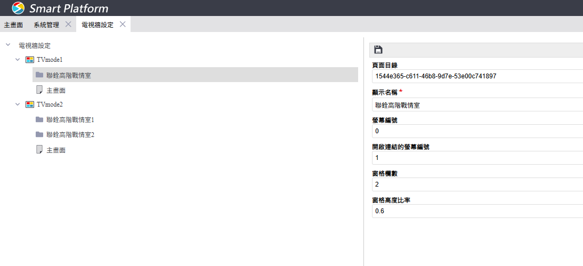
Task: Click page icon of 主畫面 under TVmode2
Action: 39,150
